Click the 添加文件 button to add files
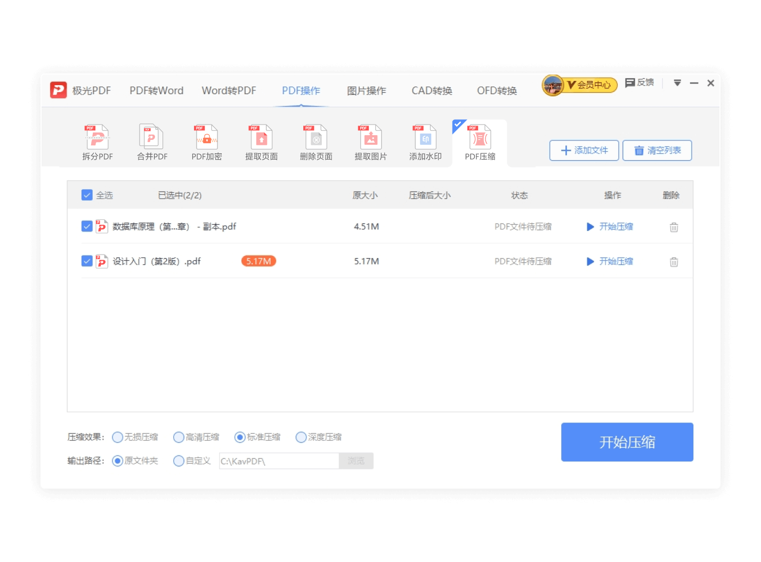The height and width of the screenshot is (562, 761). point(584,151)
